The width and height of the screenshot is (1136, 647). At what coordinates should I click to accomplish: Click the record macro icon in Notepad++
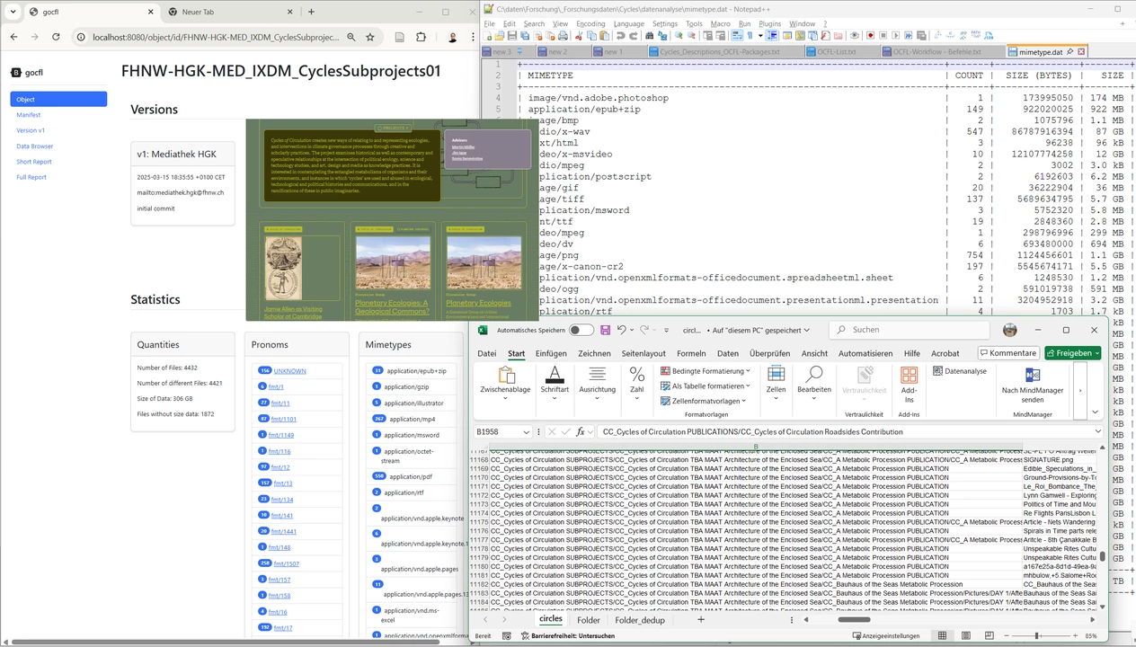point(869,36)
